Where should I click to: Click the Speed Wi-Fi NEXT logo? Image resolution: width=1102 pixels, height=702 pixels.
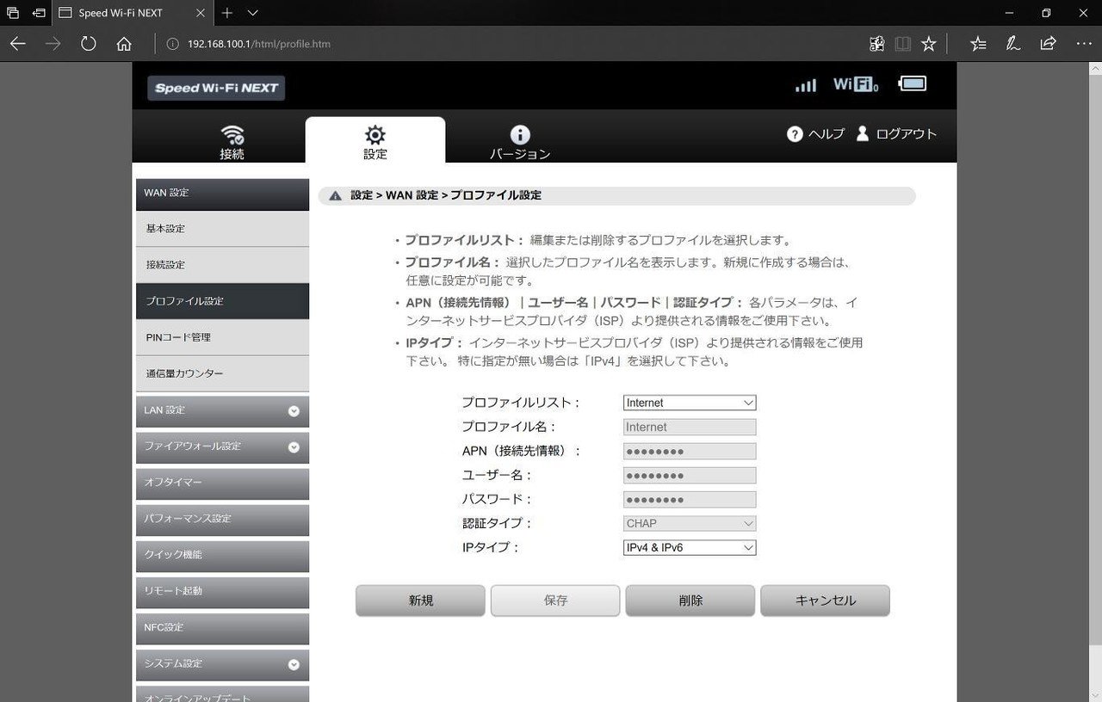click(216, 88)
